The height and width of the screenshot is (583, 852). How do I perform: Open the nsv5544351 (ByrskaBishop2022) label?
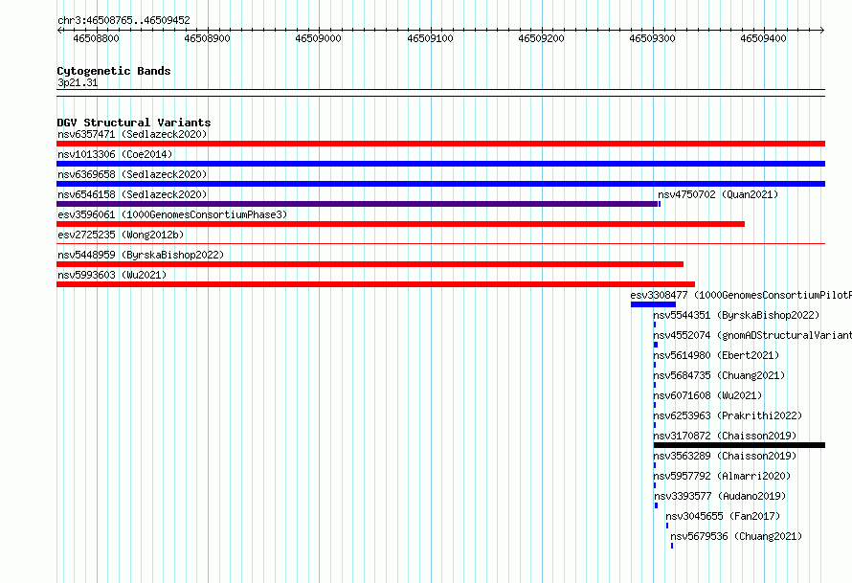[x=736, y=315]
